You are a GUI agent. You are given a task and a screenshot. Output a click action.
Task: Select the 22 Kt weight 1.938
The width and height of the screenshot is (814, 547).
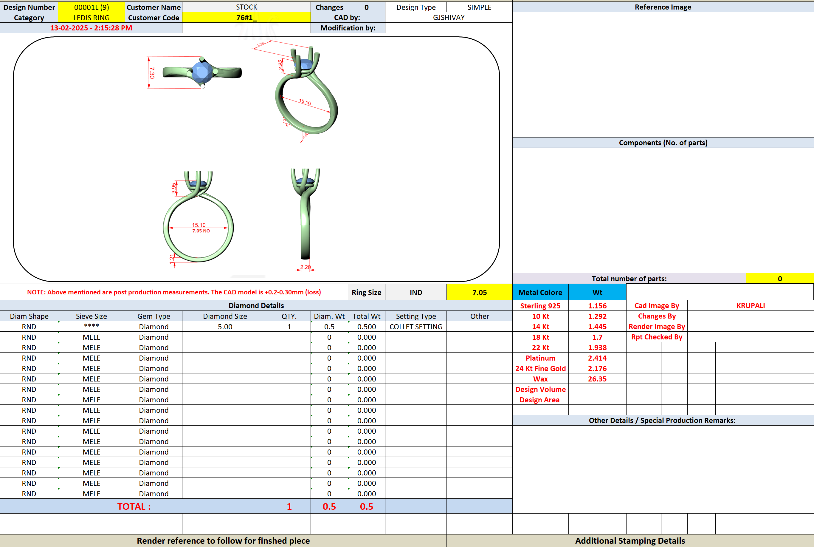pos(597,347)
